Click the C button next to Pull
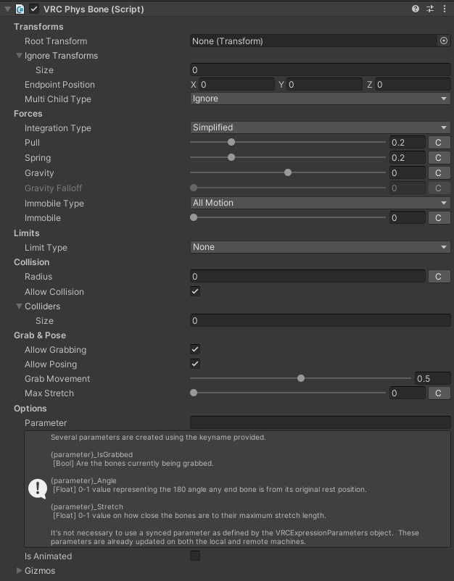 [439, 142]
